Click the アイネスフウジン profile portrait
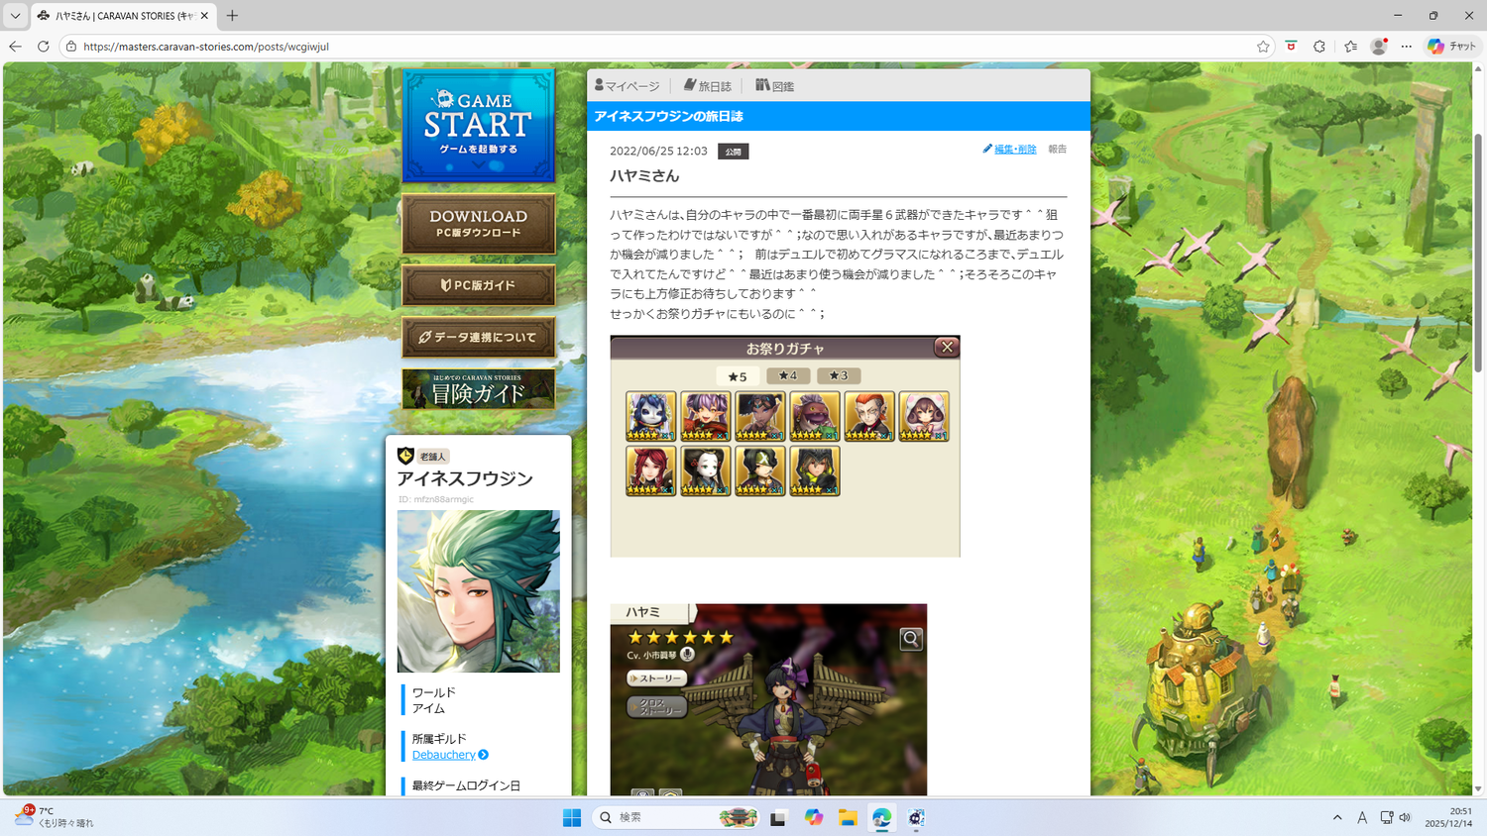The image size is (1487, 836). (478, 591)
